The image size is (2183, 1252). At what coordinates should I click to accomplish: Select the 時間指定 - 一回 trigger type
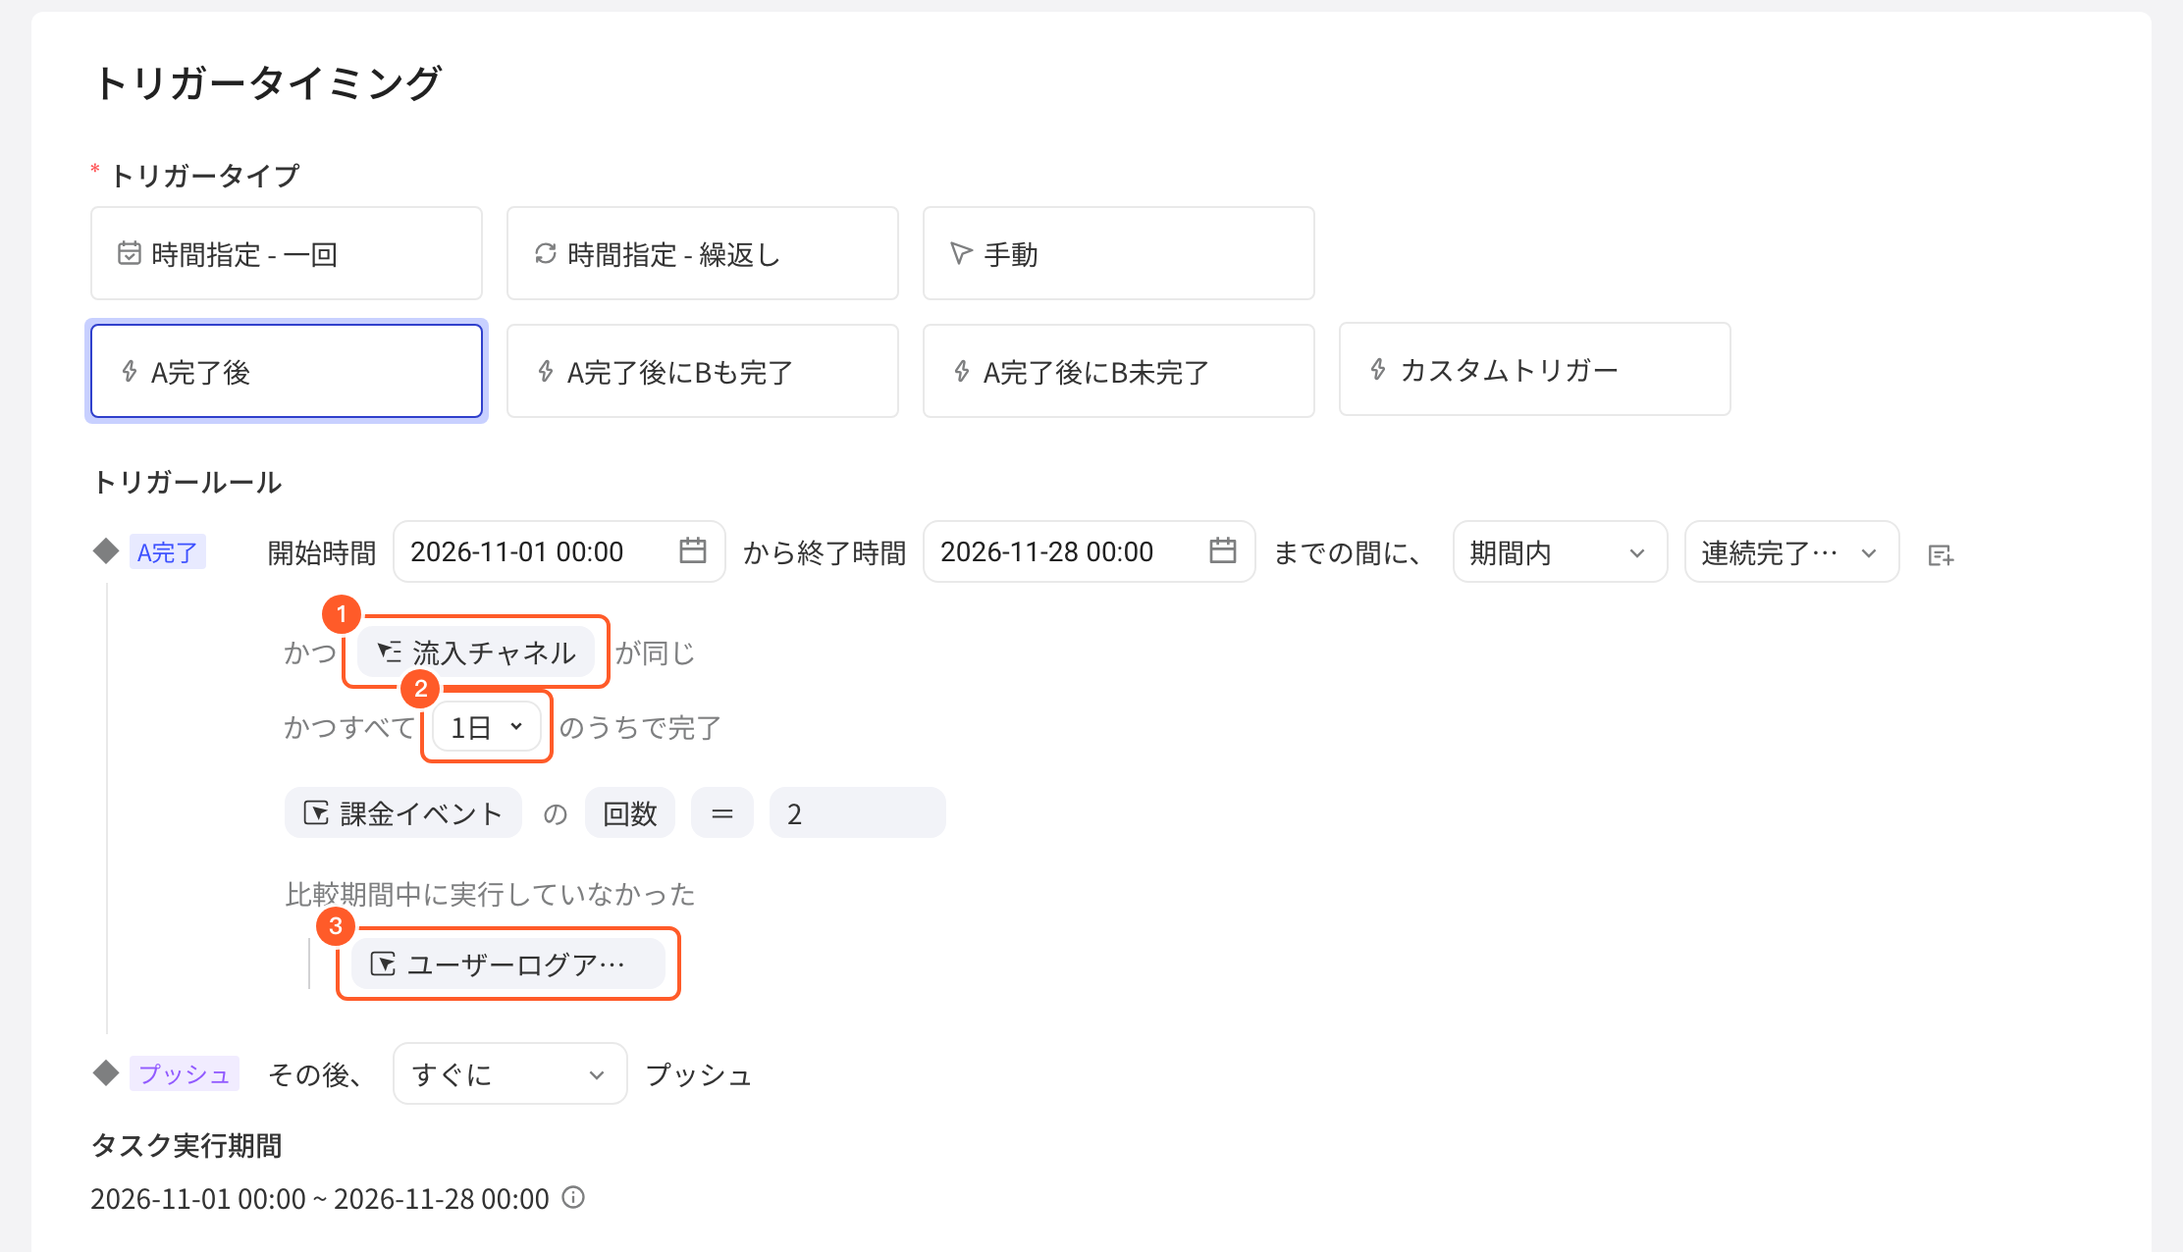(x=287, y=253)
